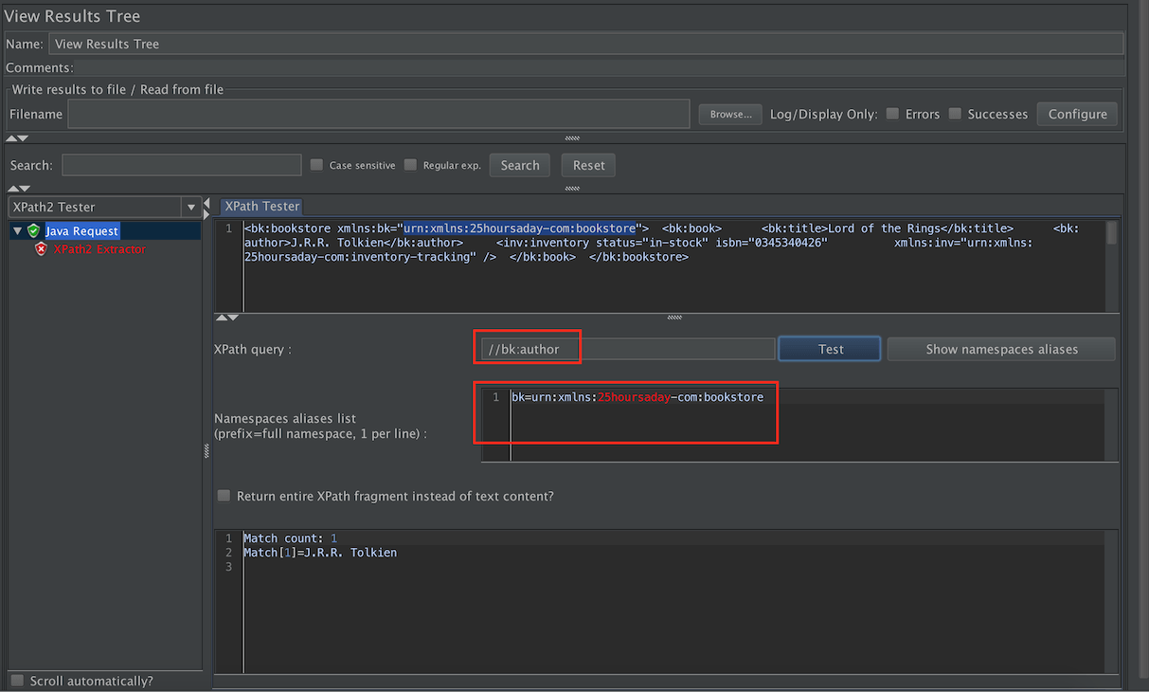Click the right-pointing arrow beside the XPath Tester tab

(207, 213)
